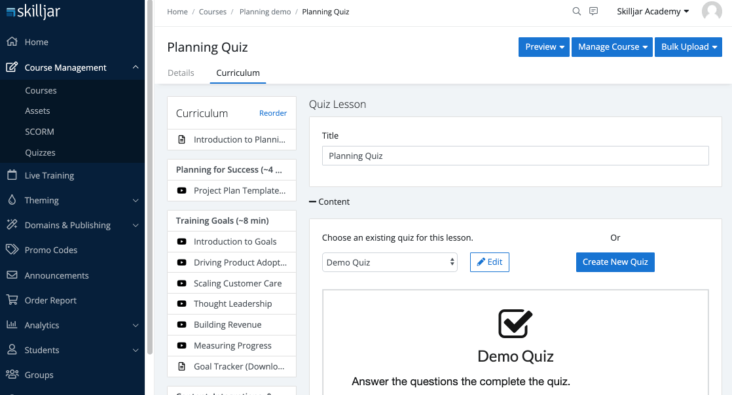Click the search magnifier icon in header
Viewport: 732px width, 395px height.
tap(577, 11)
